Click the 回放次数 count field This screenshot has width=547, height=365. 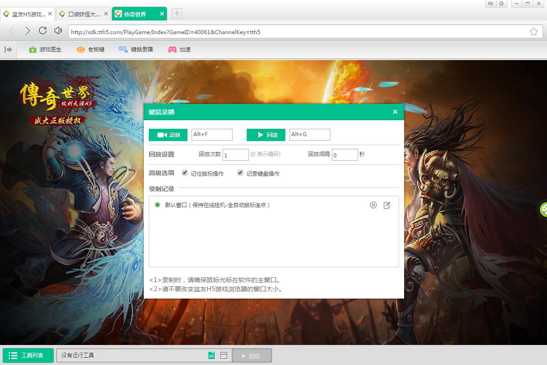pyautogui.click(x=236, y=155)
